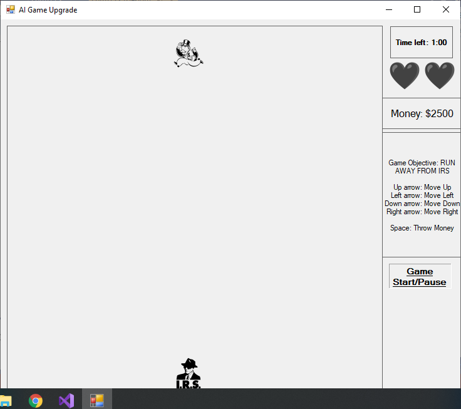Click the Monopoly man player character
Image resolution: width=461 pixels, height=409 pixels.
189,53
